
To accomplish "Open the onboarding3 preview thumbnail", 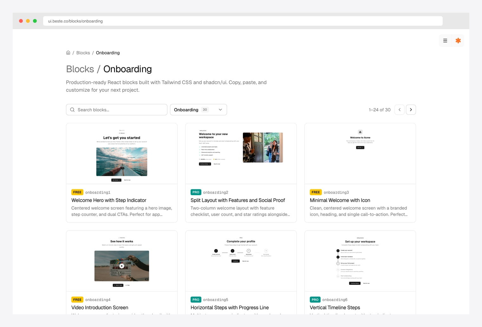I will point(360,154).
